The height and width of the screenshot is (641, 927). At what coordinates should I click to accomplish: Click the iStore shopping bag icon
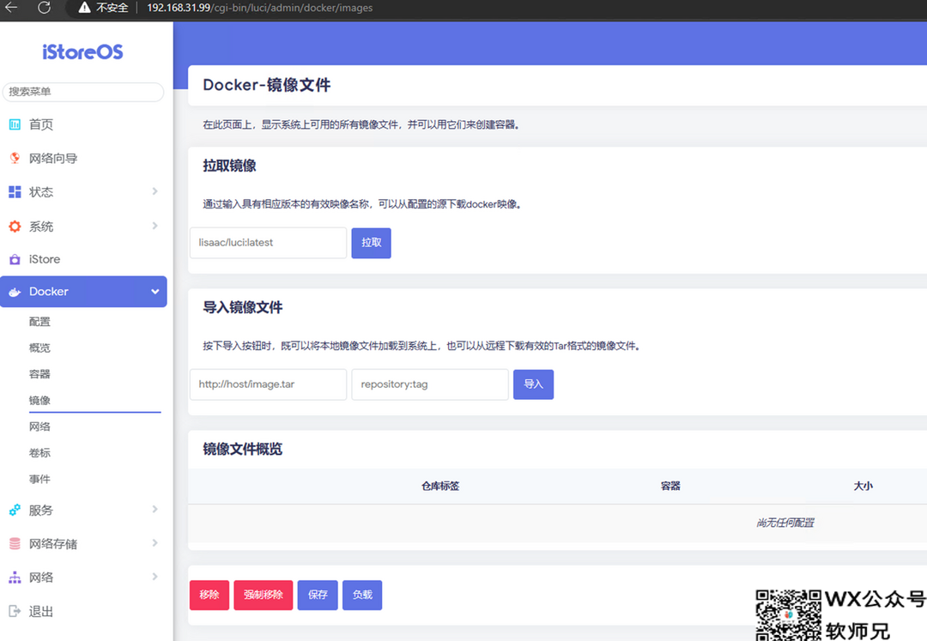(15, 259)
